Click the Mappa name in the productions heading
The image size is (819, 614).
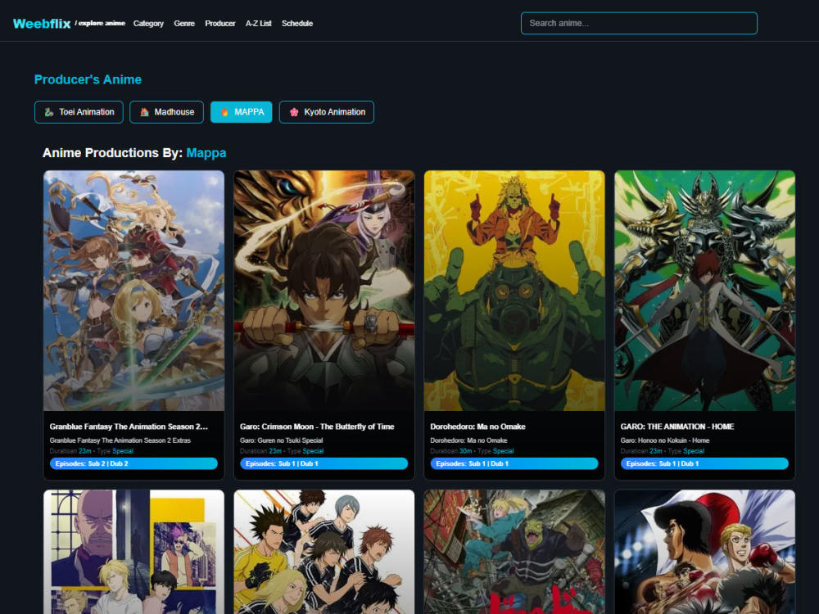(206, 153)
